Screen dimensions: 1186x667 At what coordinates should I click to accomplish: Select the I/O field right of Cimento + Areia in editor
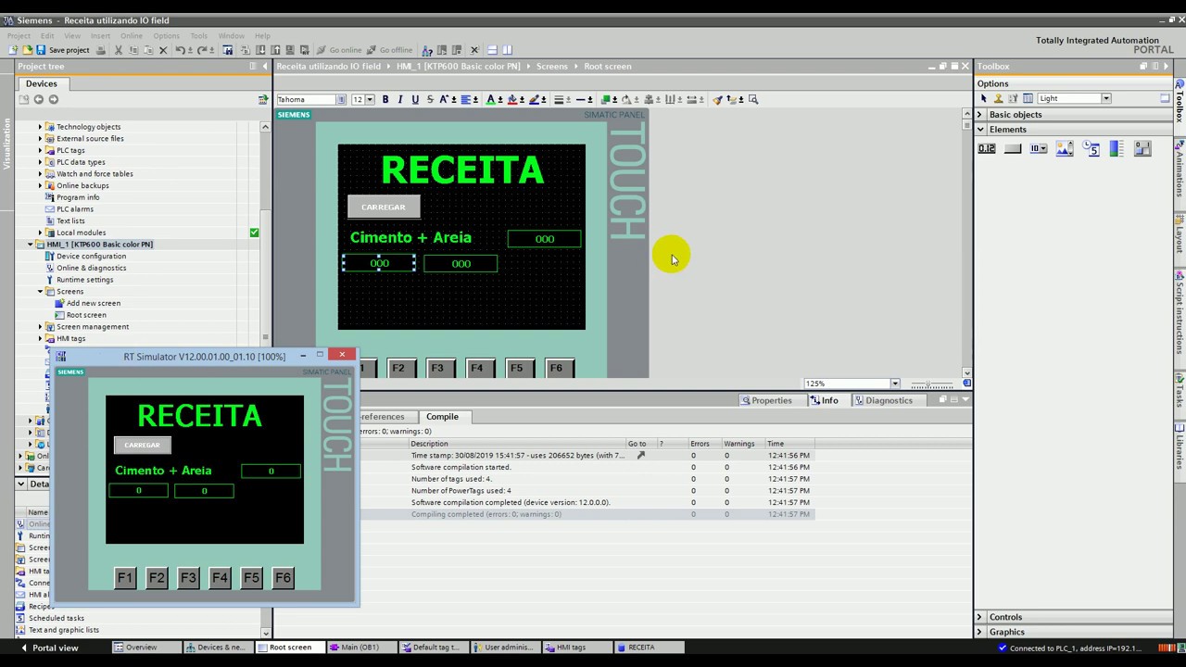544,239
